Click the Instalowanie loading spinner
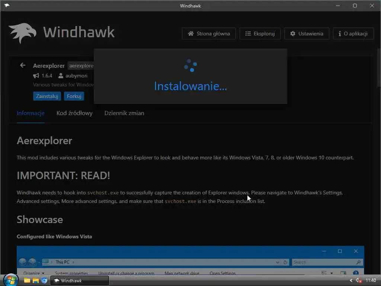381x286 pixels. 190,66
